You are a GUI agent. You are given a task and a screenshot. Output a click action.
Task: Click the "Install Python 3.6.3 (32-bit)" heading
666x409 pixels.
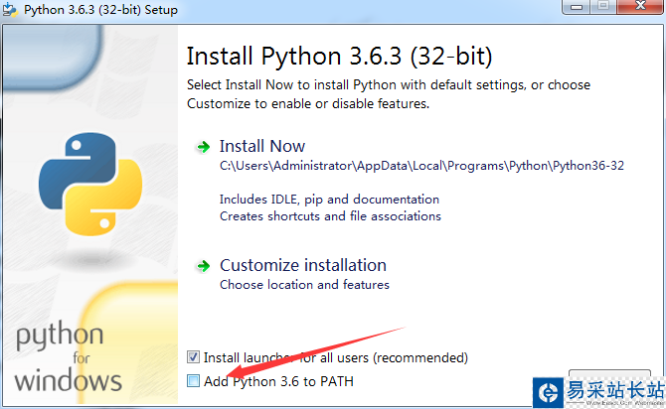339,54
